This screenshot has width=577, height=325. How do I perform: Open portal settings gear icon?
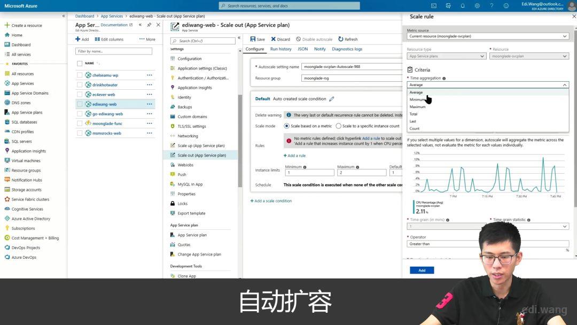(x=477, y=6)
